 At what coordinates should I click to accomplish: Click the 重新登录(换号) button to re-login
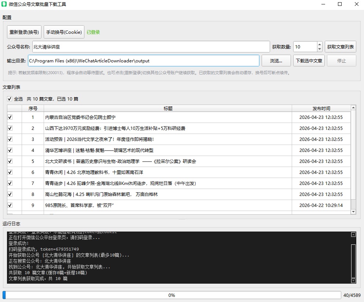point(23,32)
